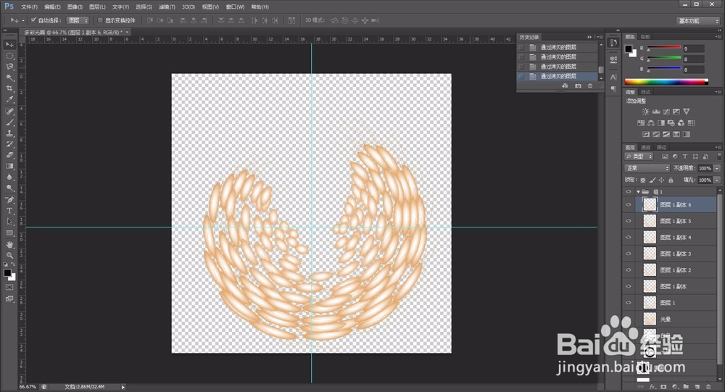Select the Clone Stamp tool
The image size is (725, 392).
point(9,133)
